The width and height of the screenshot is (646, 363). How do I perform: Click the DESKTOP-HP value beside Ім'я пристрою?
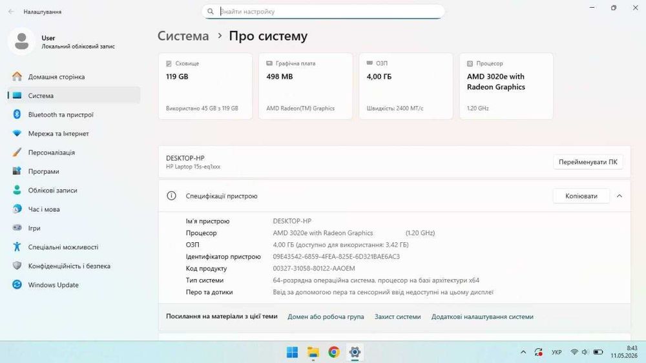292,221
